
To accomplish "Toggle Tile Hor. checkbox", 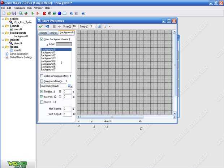I will 42,91.
